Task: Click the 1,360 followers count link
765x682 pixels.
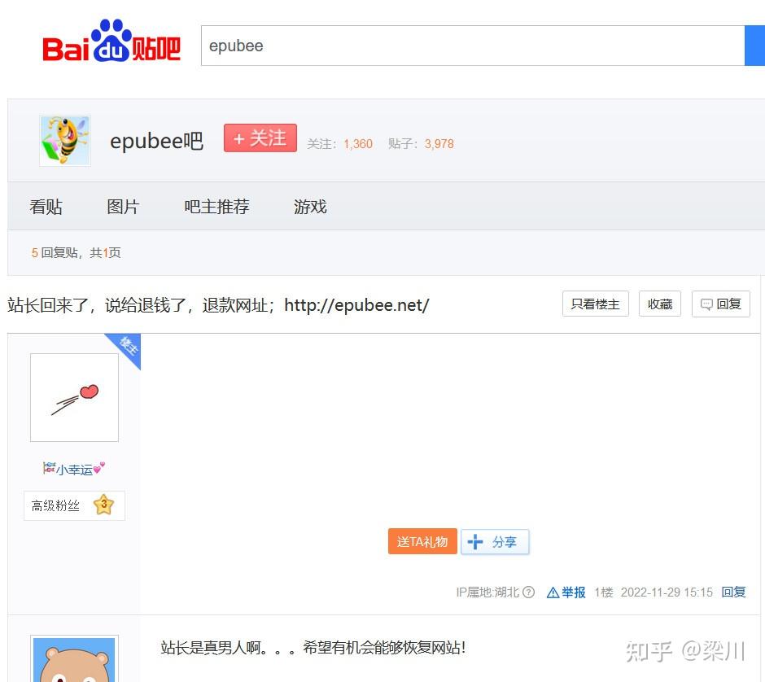Action: 357,144
